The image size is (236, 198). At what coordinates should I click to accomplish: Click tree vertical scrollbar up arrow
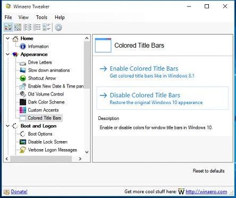pyautogui.click(x=87, y=38)
